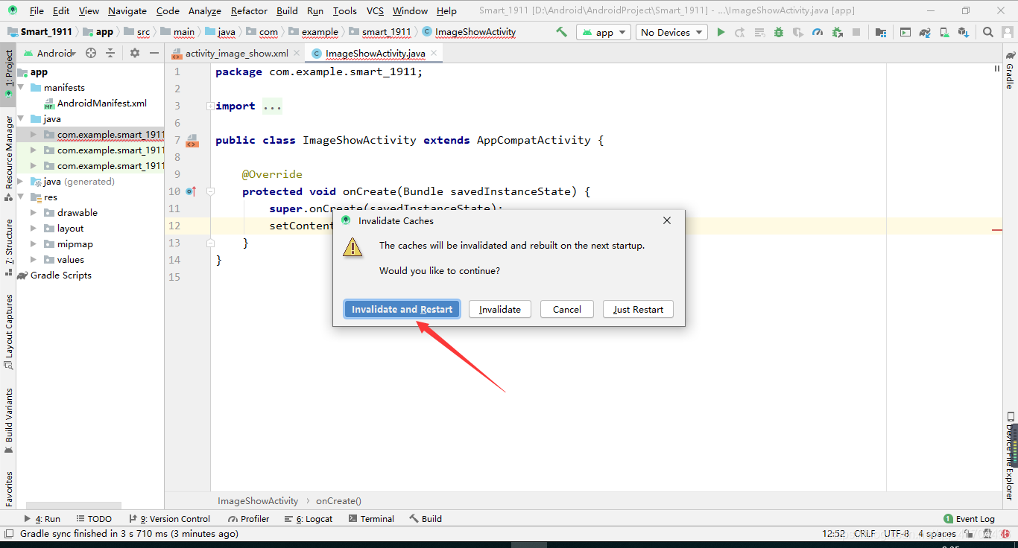Click the Invalidate and Restart button
Screen dimensions: 1018x548
click(402, 309)
